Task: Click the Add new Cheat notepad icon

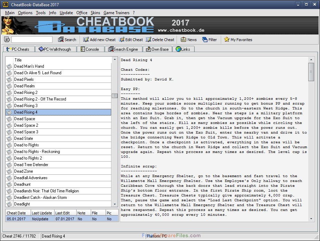Action: point(86,39)
